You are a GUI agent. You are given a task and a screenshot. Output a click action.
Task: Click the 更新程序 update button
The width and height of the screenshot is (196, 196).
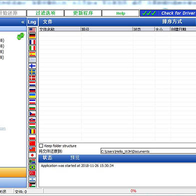(83, 13)
